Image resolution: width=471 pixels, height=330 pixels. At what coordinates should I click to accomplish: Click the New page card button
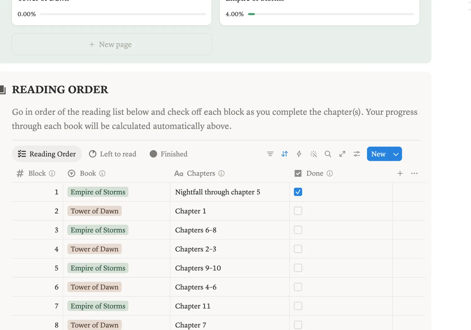click(x=111, y=44)
